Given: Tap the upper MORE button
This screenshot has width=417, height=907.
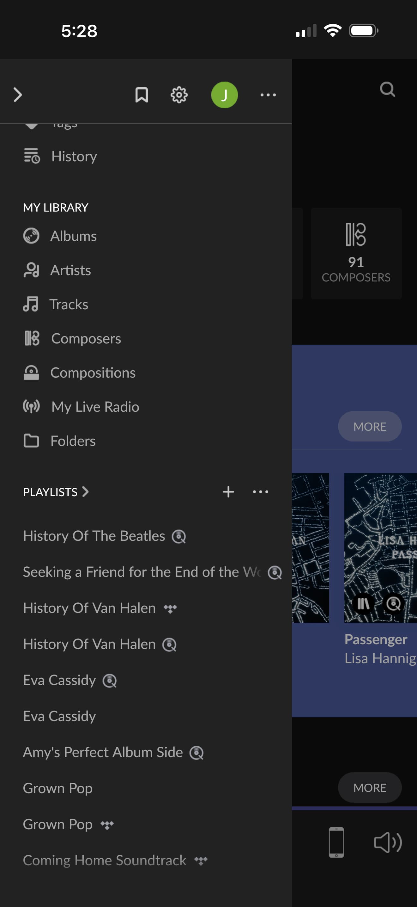Looking at the screenshot, I should [370, 427].
